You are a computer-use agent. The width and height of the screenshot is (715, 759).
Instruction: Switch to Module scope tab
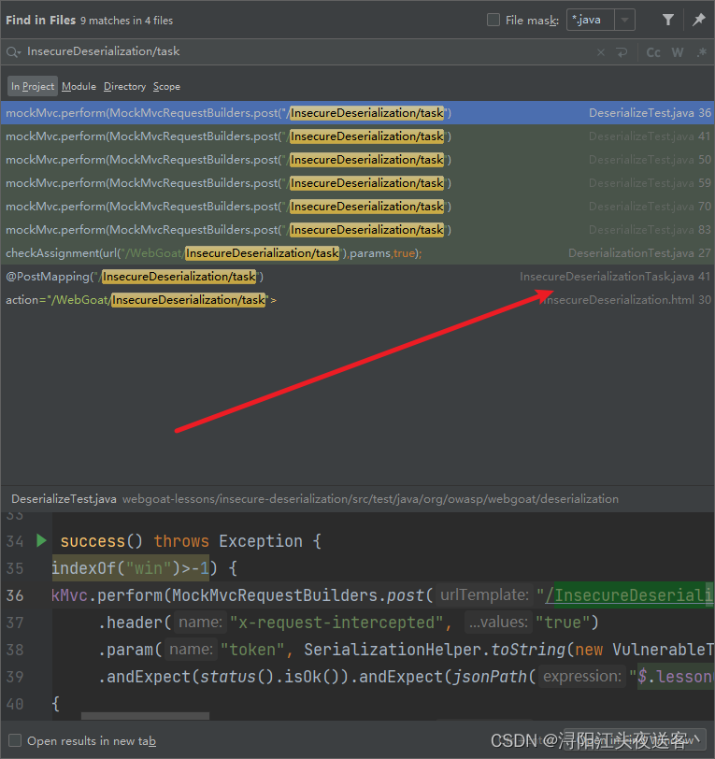click(x=79, y=87)
